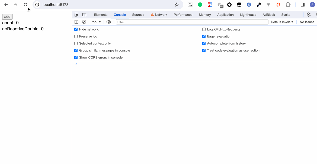Bookmark this page with the star icon
Image resolution: width=317 pixels, height=164 pixels.
(x=177, y=5)
